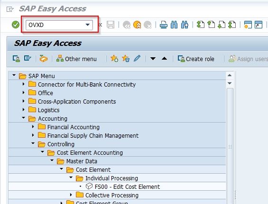This screenshot has height=204, width=268.
Task: Expand the Office folder
Action: [24, 93]
